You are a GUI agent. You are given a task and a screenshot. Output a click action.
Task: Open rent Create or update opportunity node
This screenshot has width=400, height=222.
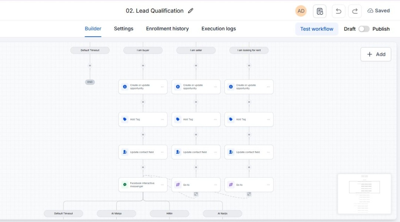coord(249,87)
